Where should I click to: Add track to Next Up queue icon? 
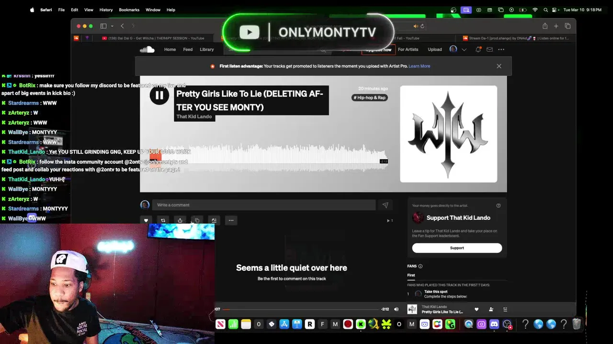(x=214, y=220)
